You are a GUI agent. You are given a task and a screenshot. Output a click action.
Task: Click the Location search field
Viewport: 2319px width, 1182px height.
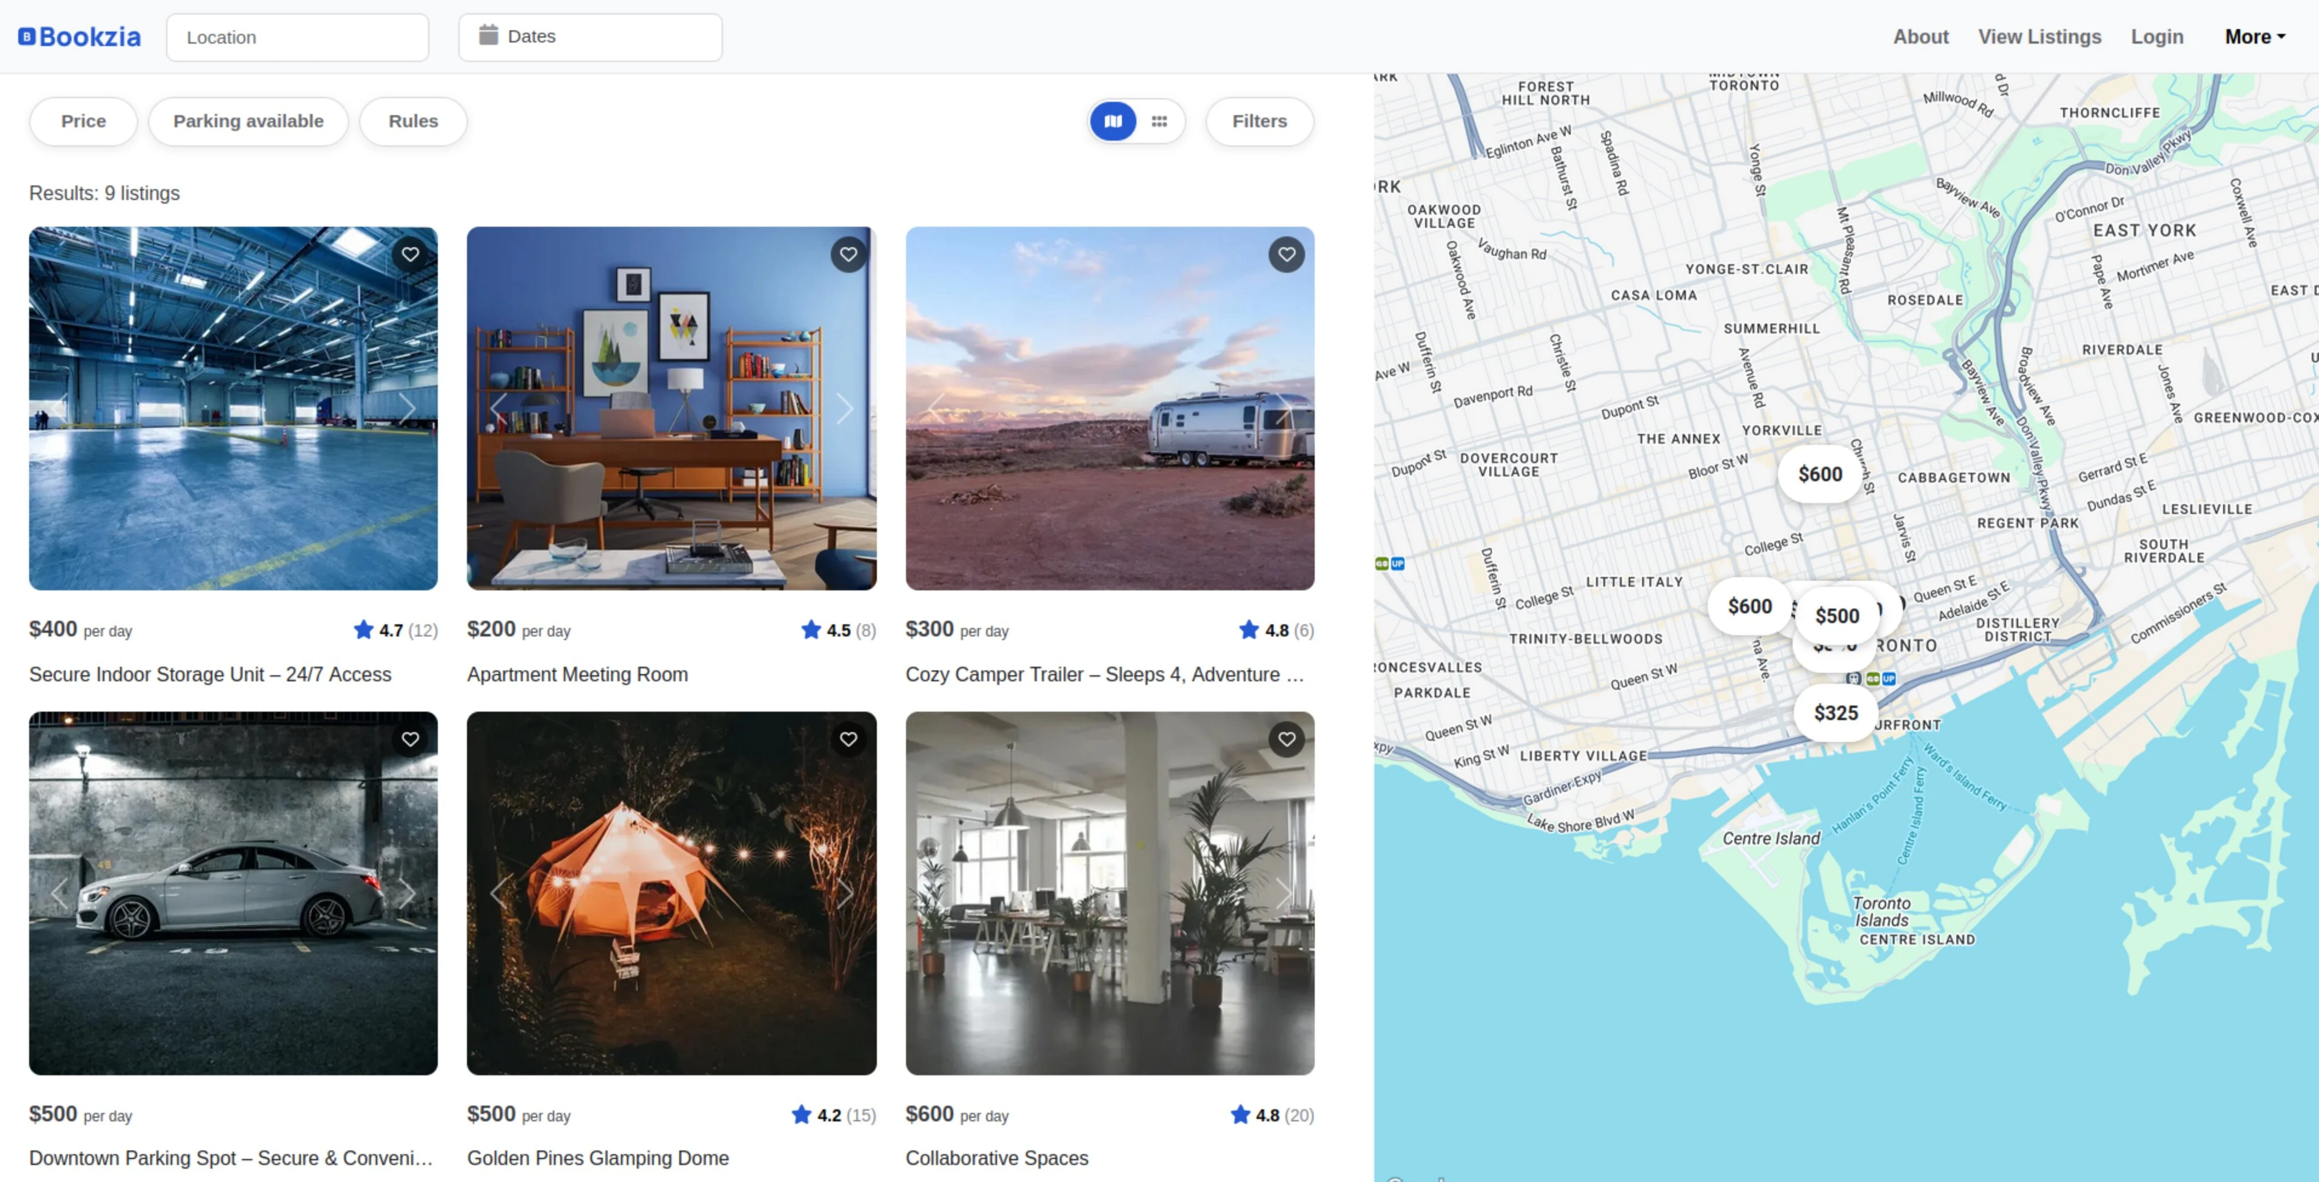297,38
